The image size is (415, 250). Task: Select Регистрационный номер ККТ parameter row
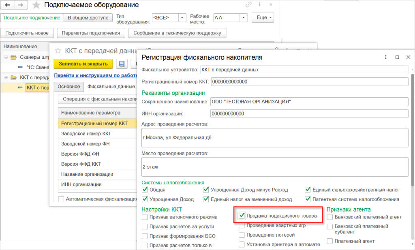pyautogui.click(x=97, y=124)
